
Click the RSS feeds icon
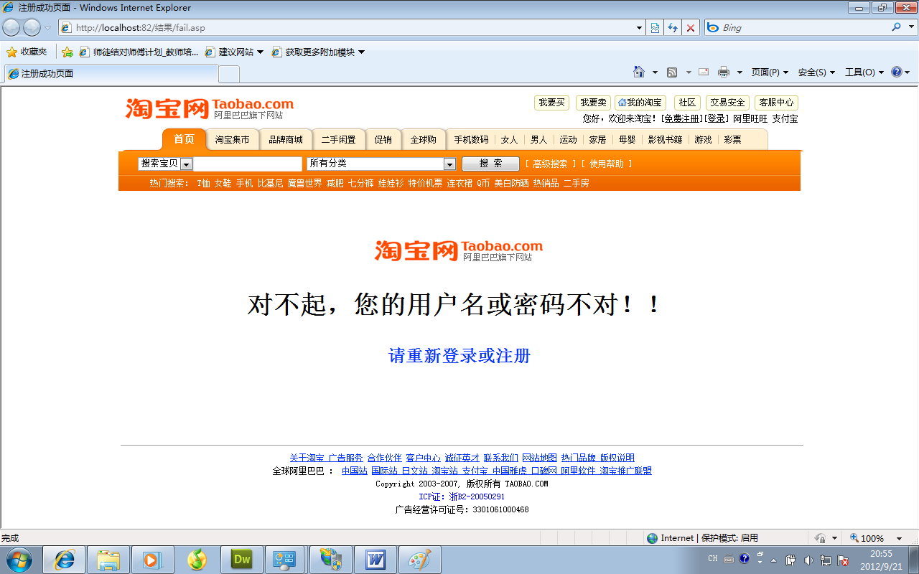(672, 72)
